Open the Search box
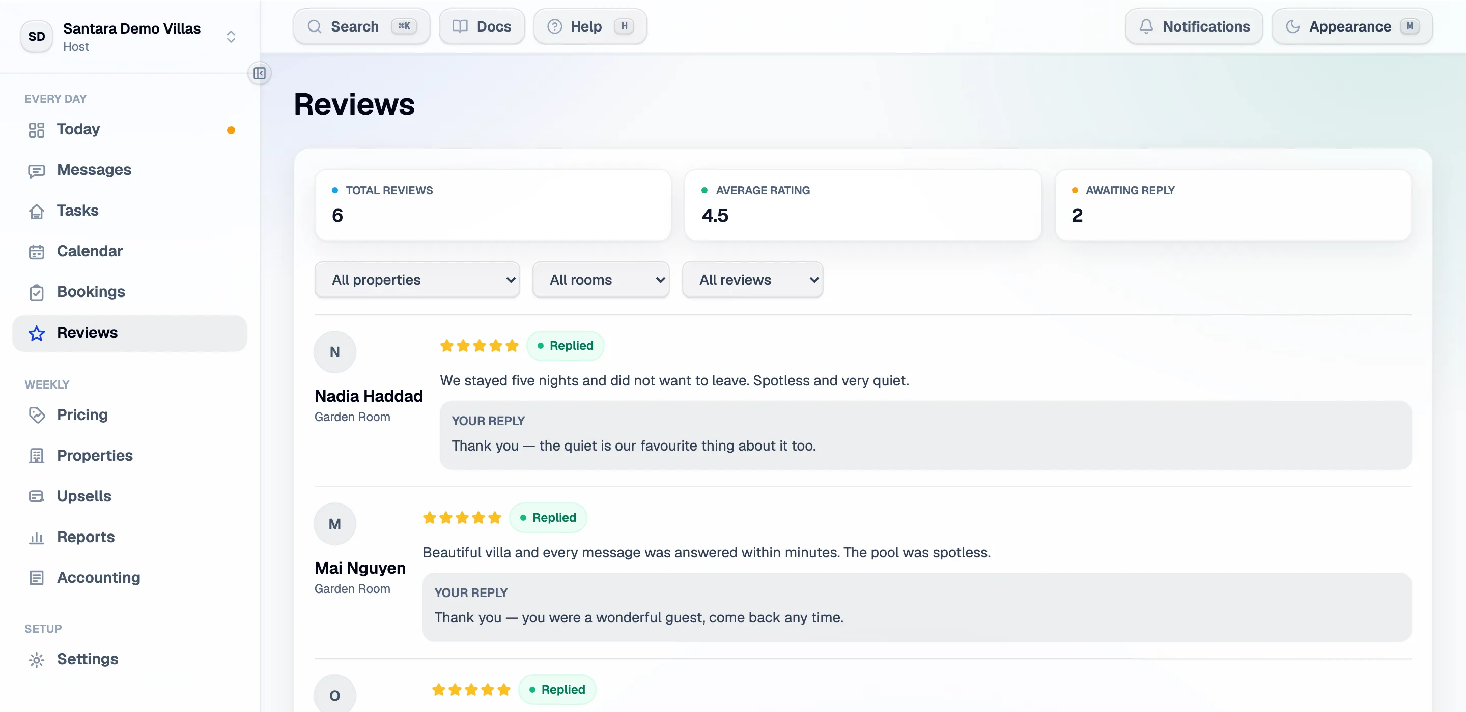 pos(362,27)
